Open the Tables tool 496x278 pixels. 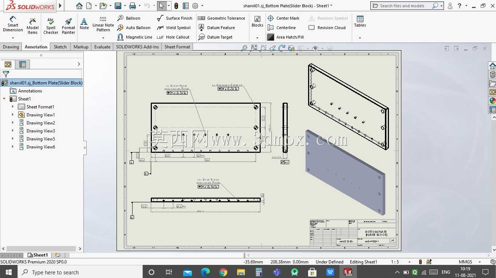(x=360, y=22)
